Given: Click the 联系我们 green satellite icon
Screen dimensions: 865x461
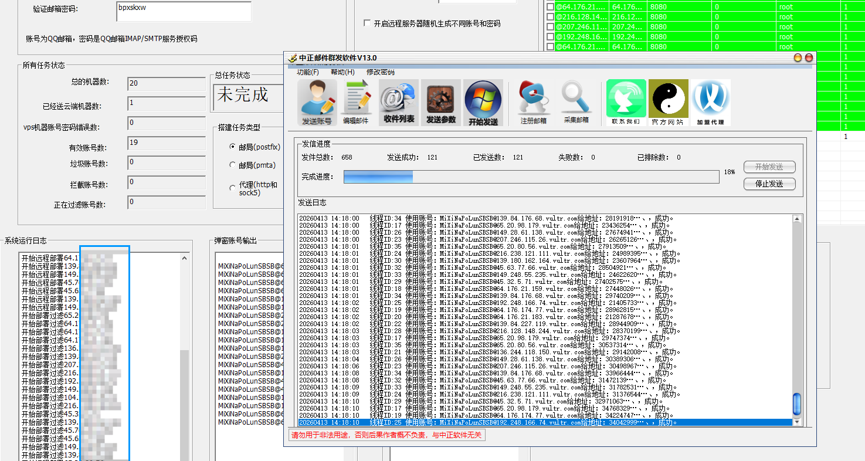Looking at the screenshot, I should click(x=626, y=103).
